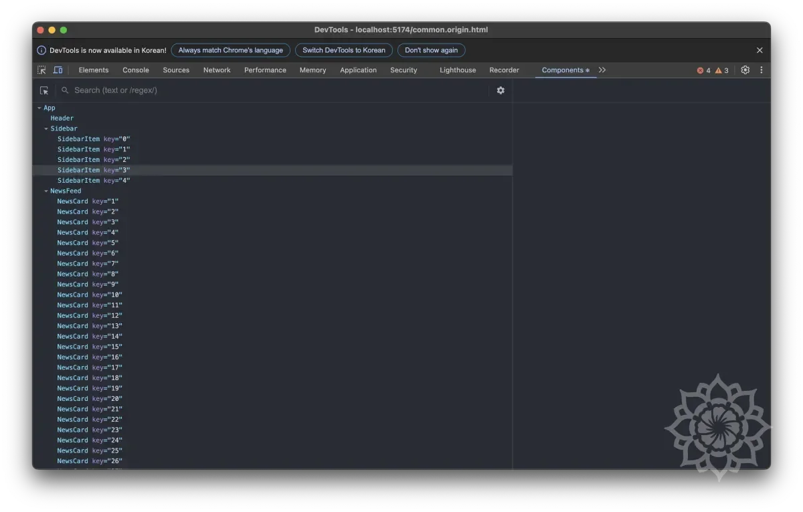
Task: Click the React component selector icon
Action: 44,90
